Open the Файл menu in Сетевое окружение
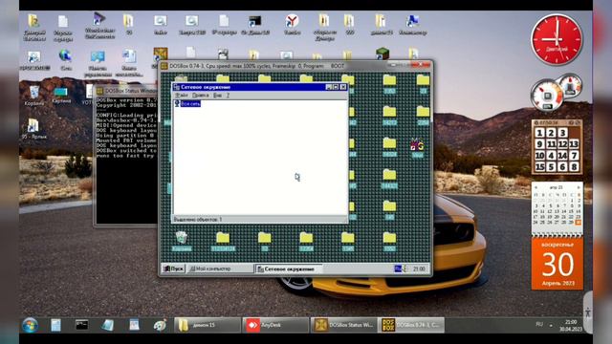This screenshot has width=612, height=344. point(182,96)
